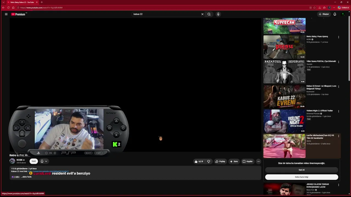351x197 pixels.
Task: Expand the notification bell dropdown beside Katıl
Action: [44, 161]
